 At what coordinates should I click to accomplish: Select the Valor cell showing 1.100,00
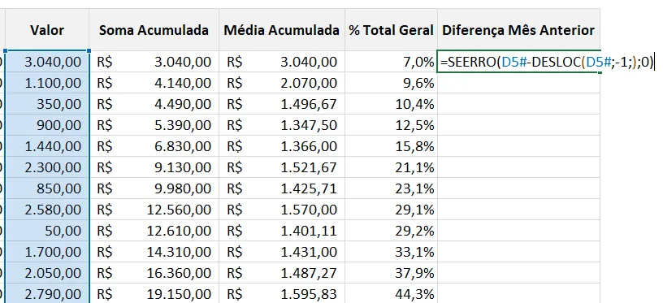click(47, 83)
